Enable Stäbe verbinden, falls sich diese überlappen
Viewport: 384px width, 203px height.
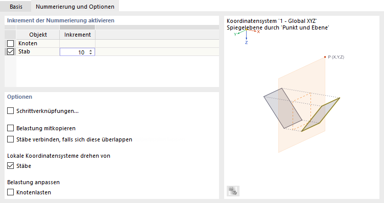coord(10,139)
